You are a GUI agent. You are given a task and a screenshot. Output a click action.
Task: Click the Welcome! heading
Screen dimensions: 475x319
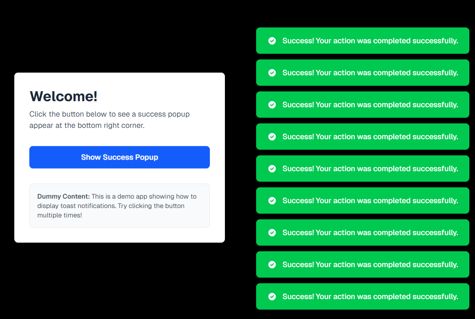pyautogui.click(x=64, y=96)
